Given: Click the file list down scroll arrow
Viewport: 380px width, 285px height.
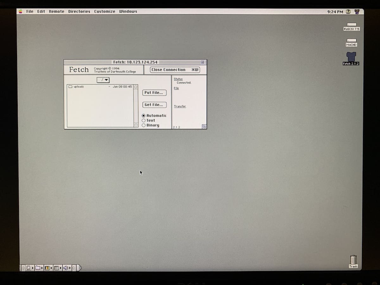Looking at the screenshot, I should (136, 125).
